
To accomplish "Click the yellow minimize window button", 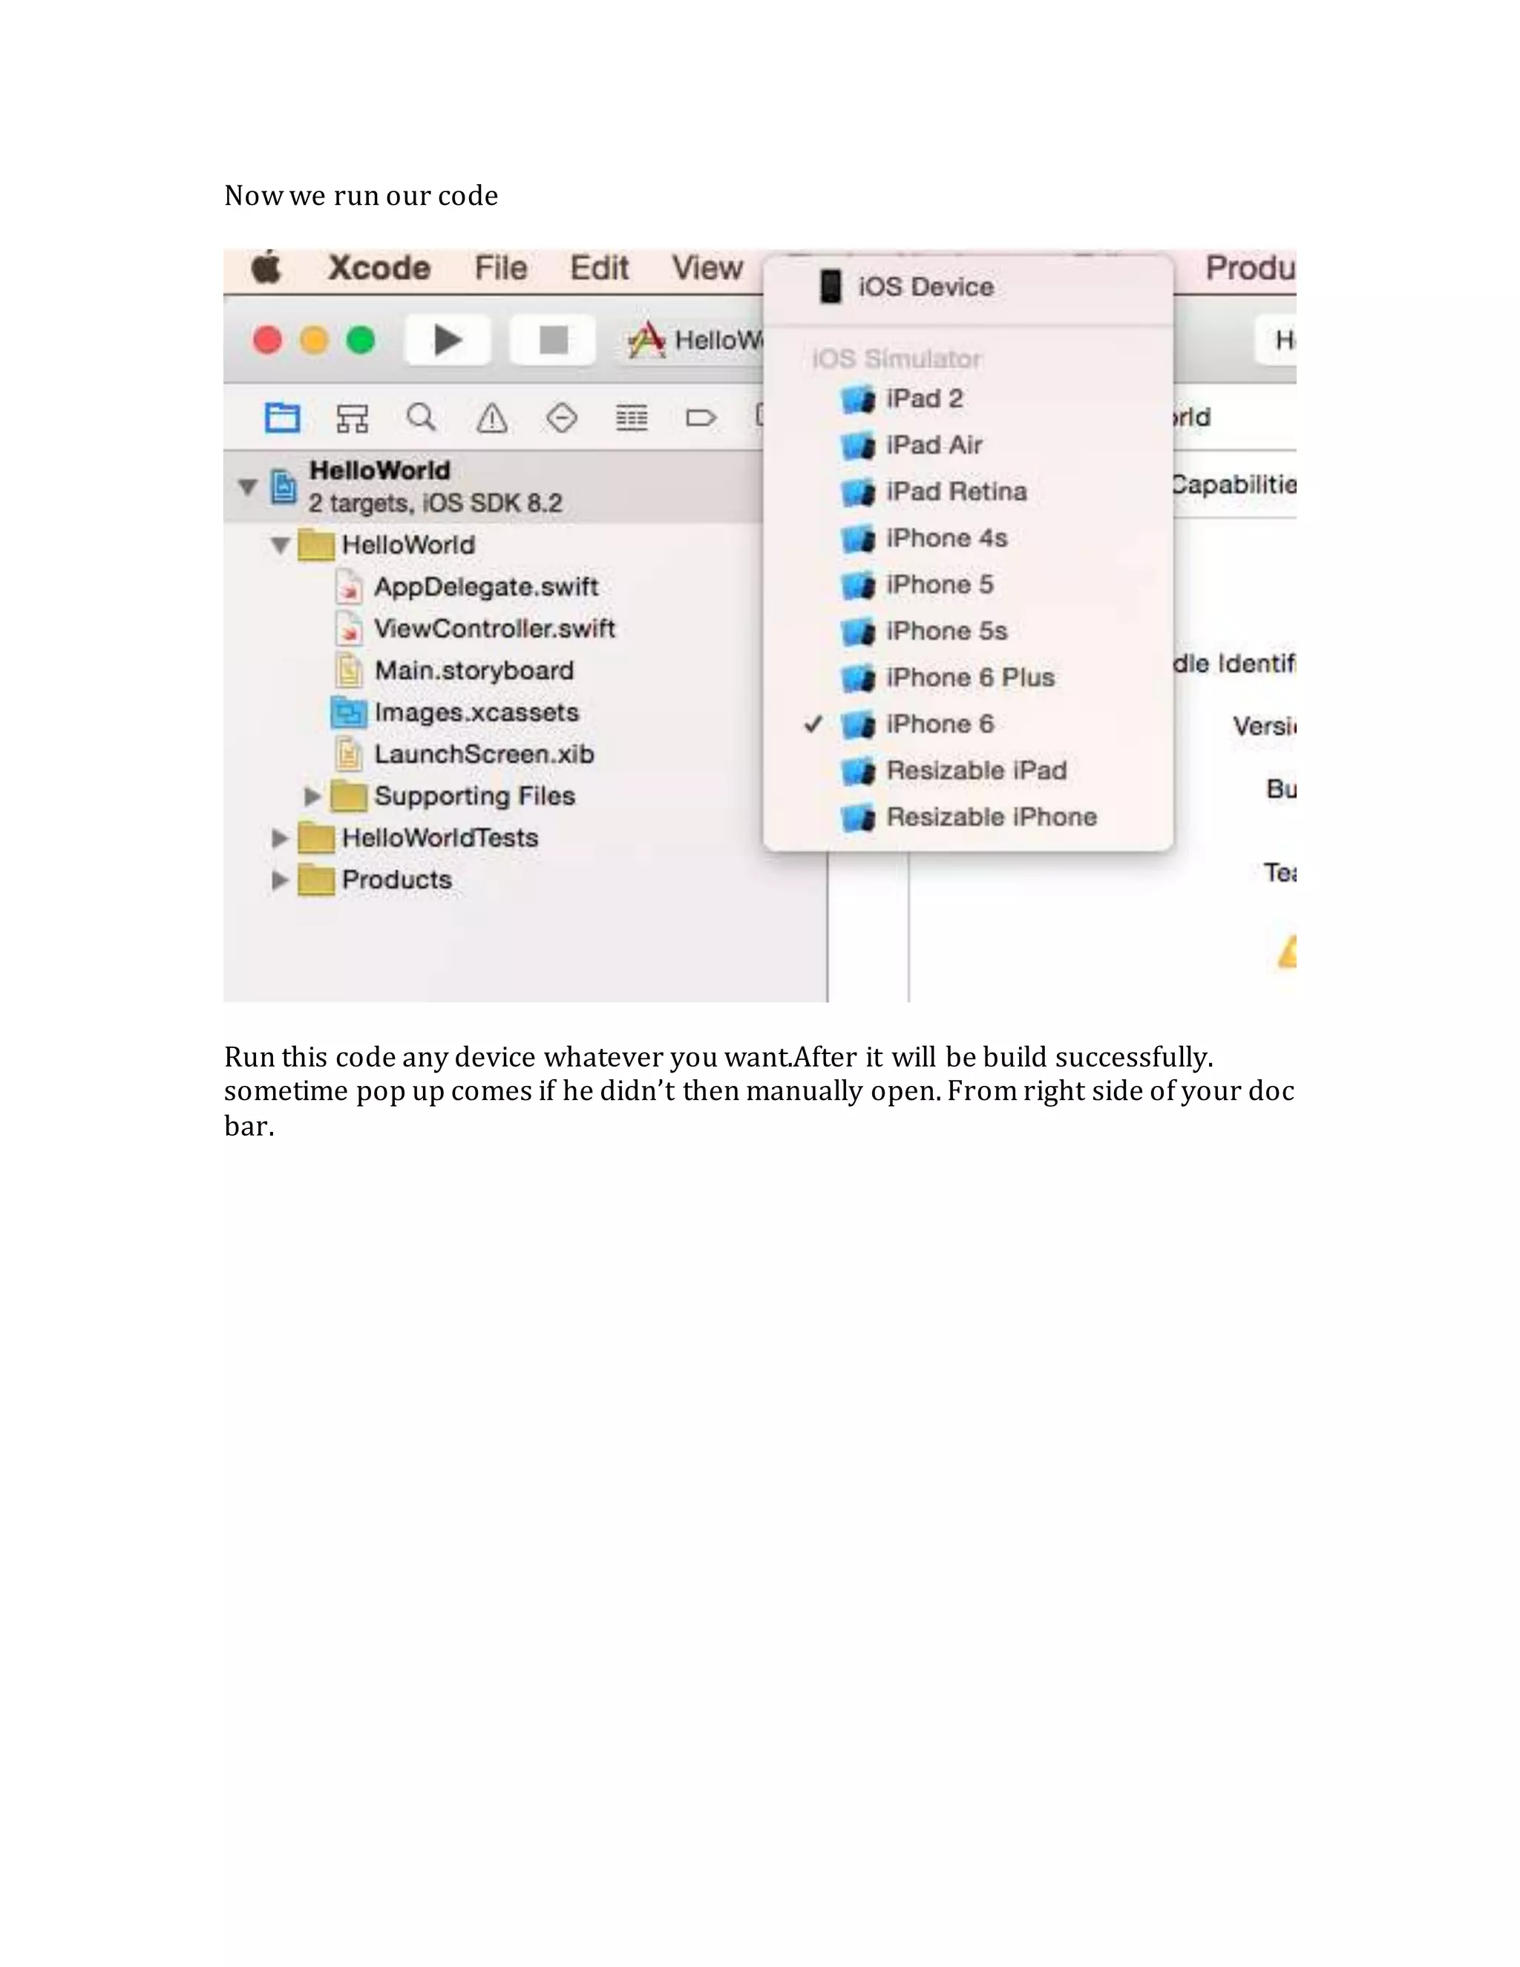I will [314, 341].
